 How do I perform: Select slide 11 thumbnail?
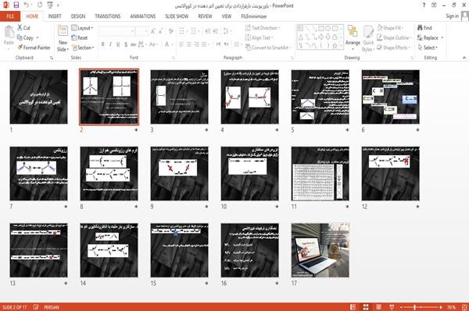coord(320,174)
